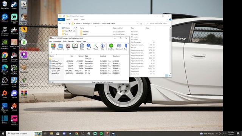Open the Tools menu in WinRAR
Image resolution: width=242 pixels, height=136 pixels.
tap(65, 42)
